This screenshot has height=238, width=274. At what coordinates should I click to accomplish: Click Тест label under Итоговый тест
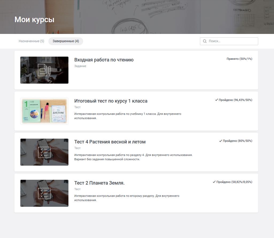click(78, 107)
